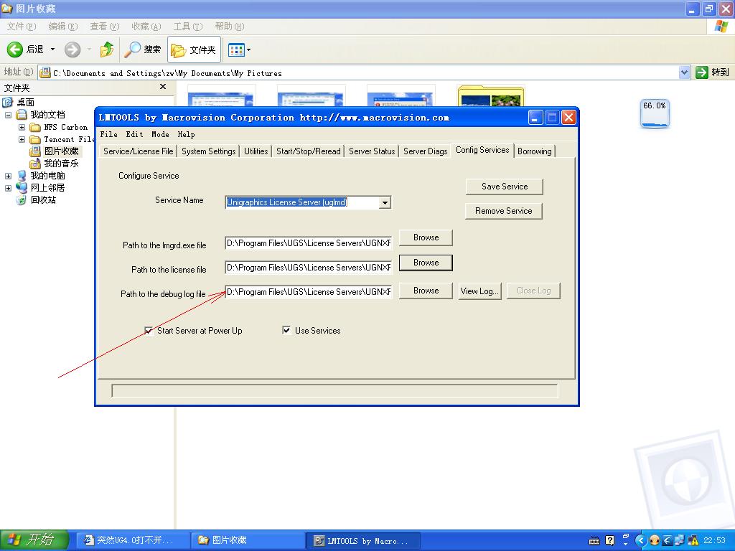Toggle Start Server at Power Up
735x551 pixels.
[149, 330]
